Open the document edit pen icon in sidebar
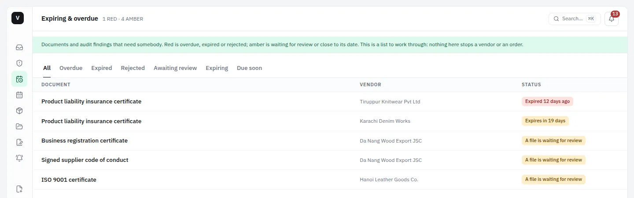634x198 pixels. pos(19,143)
